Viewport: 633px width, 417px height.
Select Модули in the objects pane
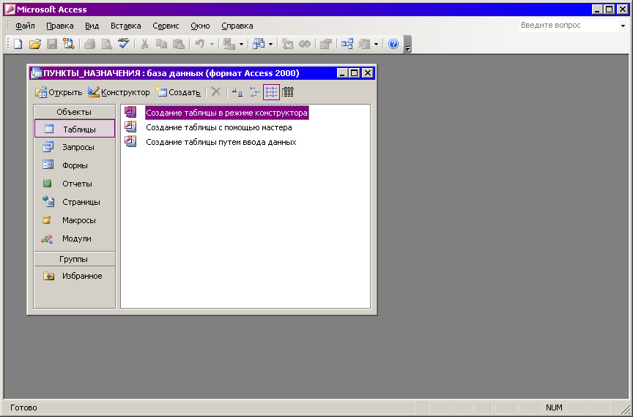(x=75, y=238)
